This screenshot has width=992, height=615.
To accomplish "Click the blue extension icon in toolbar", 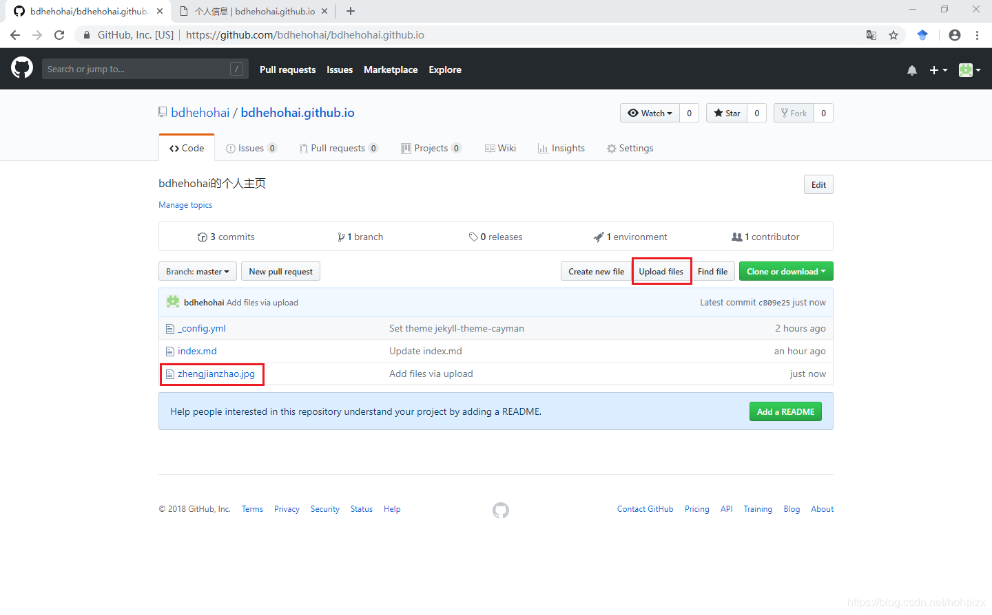I will pos(922,35).
